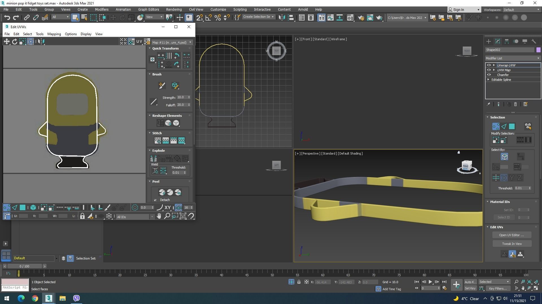Toggle visibility eye of Unwrap UVW modifier
The width and height of the screenshot is (542, 304).
489,65
